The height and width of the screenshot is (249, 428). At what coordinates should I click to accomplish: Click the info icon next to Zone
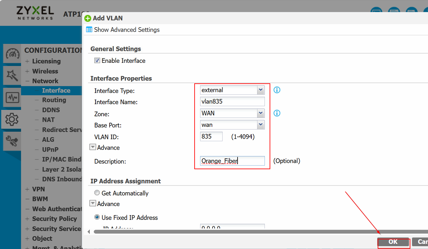[276, 113]
